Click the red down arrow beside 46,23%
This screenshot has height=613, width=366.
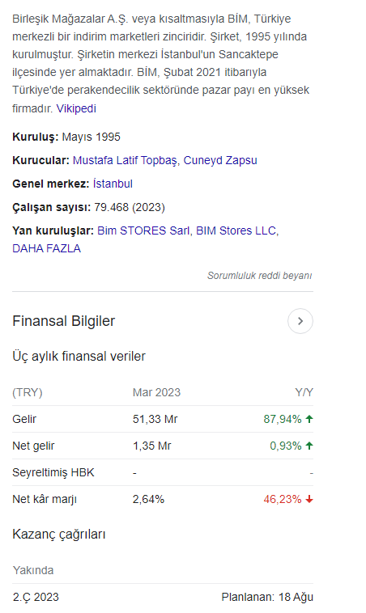point(309,499)
